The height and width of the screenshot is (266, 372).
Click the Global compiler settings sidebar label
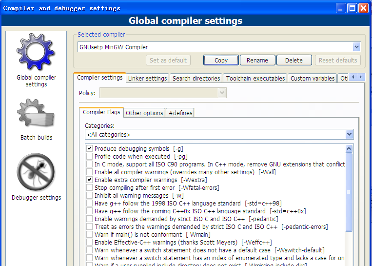pyautogui.click(x=36, y=81)
